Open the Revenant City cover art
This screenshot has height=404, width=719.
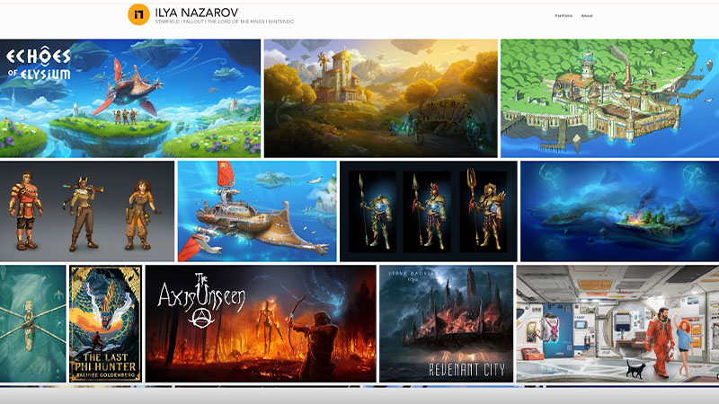(x=446, y=323)
